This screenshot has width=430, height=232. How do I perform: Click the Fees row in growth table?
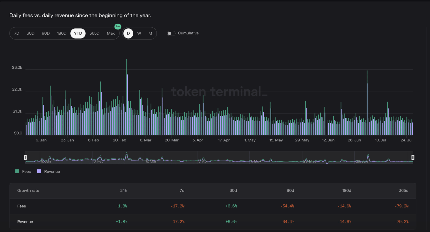22,206
